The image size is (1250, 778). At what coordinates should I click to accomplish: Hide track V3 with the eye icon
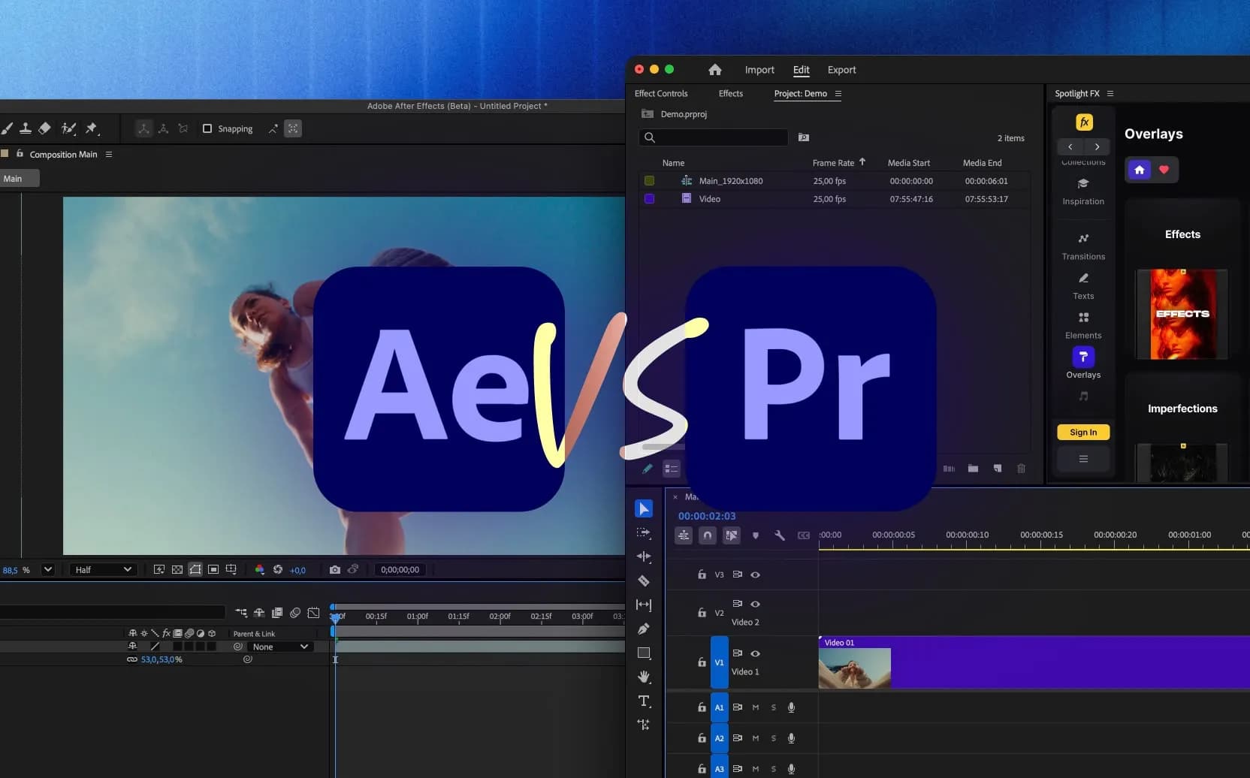[756, 574]
